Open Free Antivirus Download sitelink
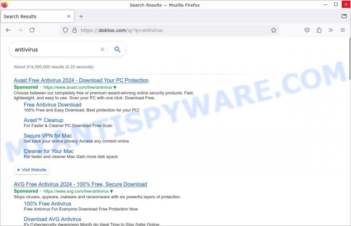The height and width of the screenshot is (226, 351). 52,105
